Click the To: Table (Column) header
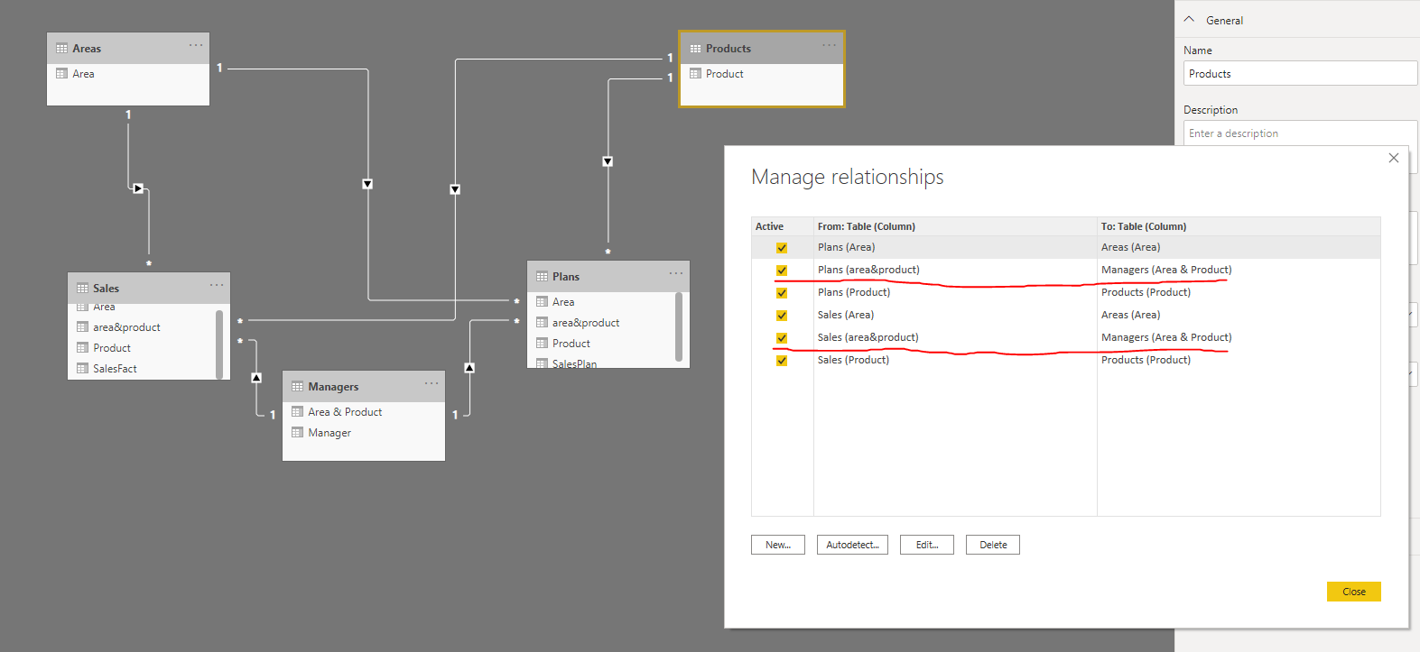This screenshot has width=1420, height=652. click(1239, 226)
